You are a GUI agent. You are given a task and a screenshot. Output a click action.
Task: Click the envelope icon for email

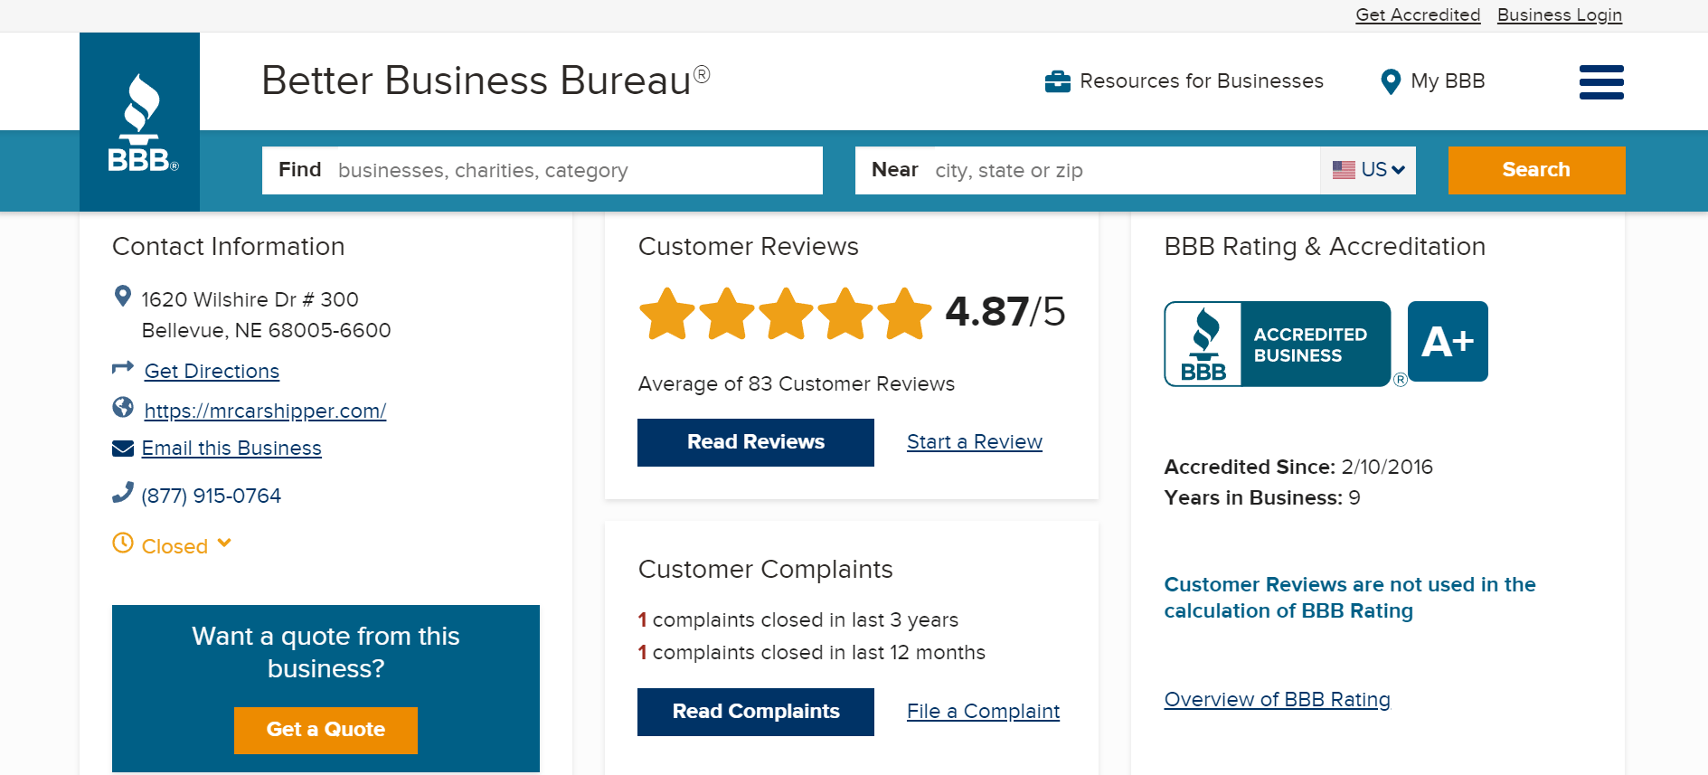click(x=123, y=449)
